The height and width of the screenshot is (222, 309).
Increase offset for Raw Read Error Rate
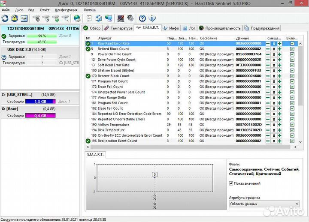pos(279,43)
